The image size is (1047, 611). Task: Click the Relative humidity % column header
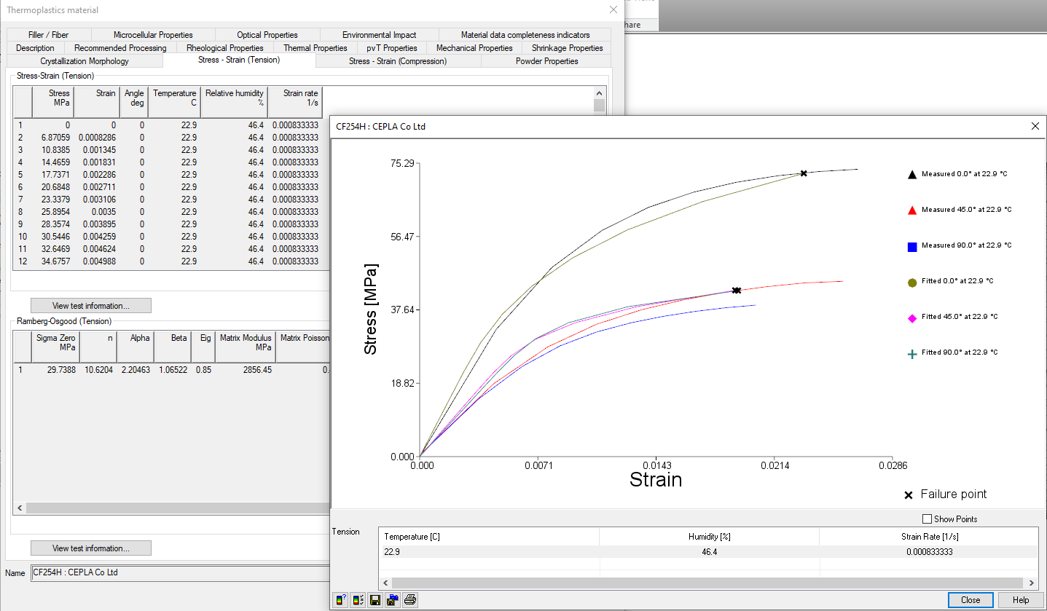pyautogui.click(x=235, y=103)
